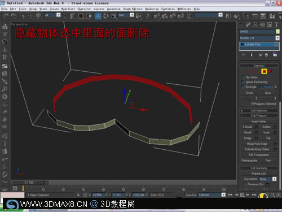Open the Modifier List dropdown
The height and width of the screenshot is (212, 282).
[259, 38]
